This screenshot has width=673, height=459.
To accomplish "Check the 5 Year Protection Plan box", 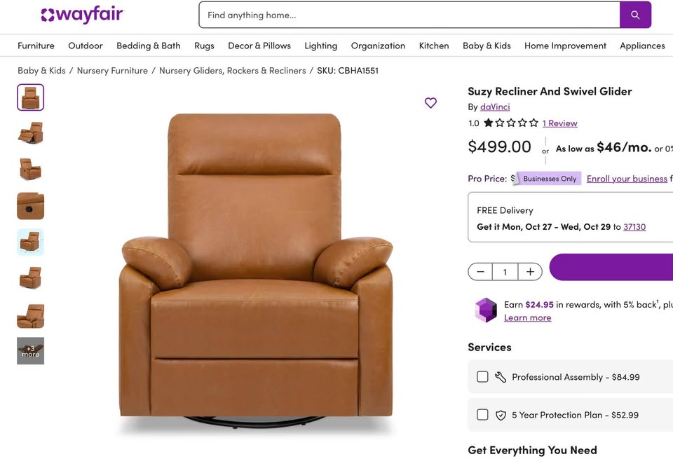I will (x=482, y=415).
